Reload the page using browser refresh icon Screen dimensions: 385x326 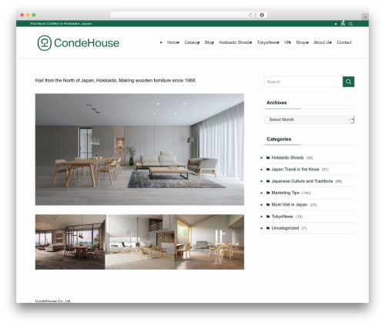[250, 15]
